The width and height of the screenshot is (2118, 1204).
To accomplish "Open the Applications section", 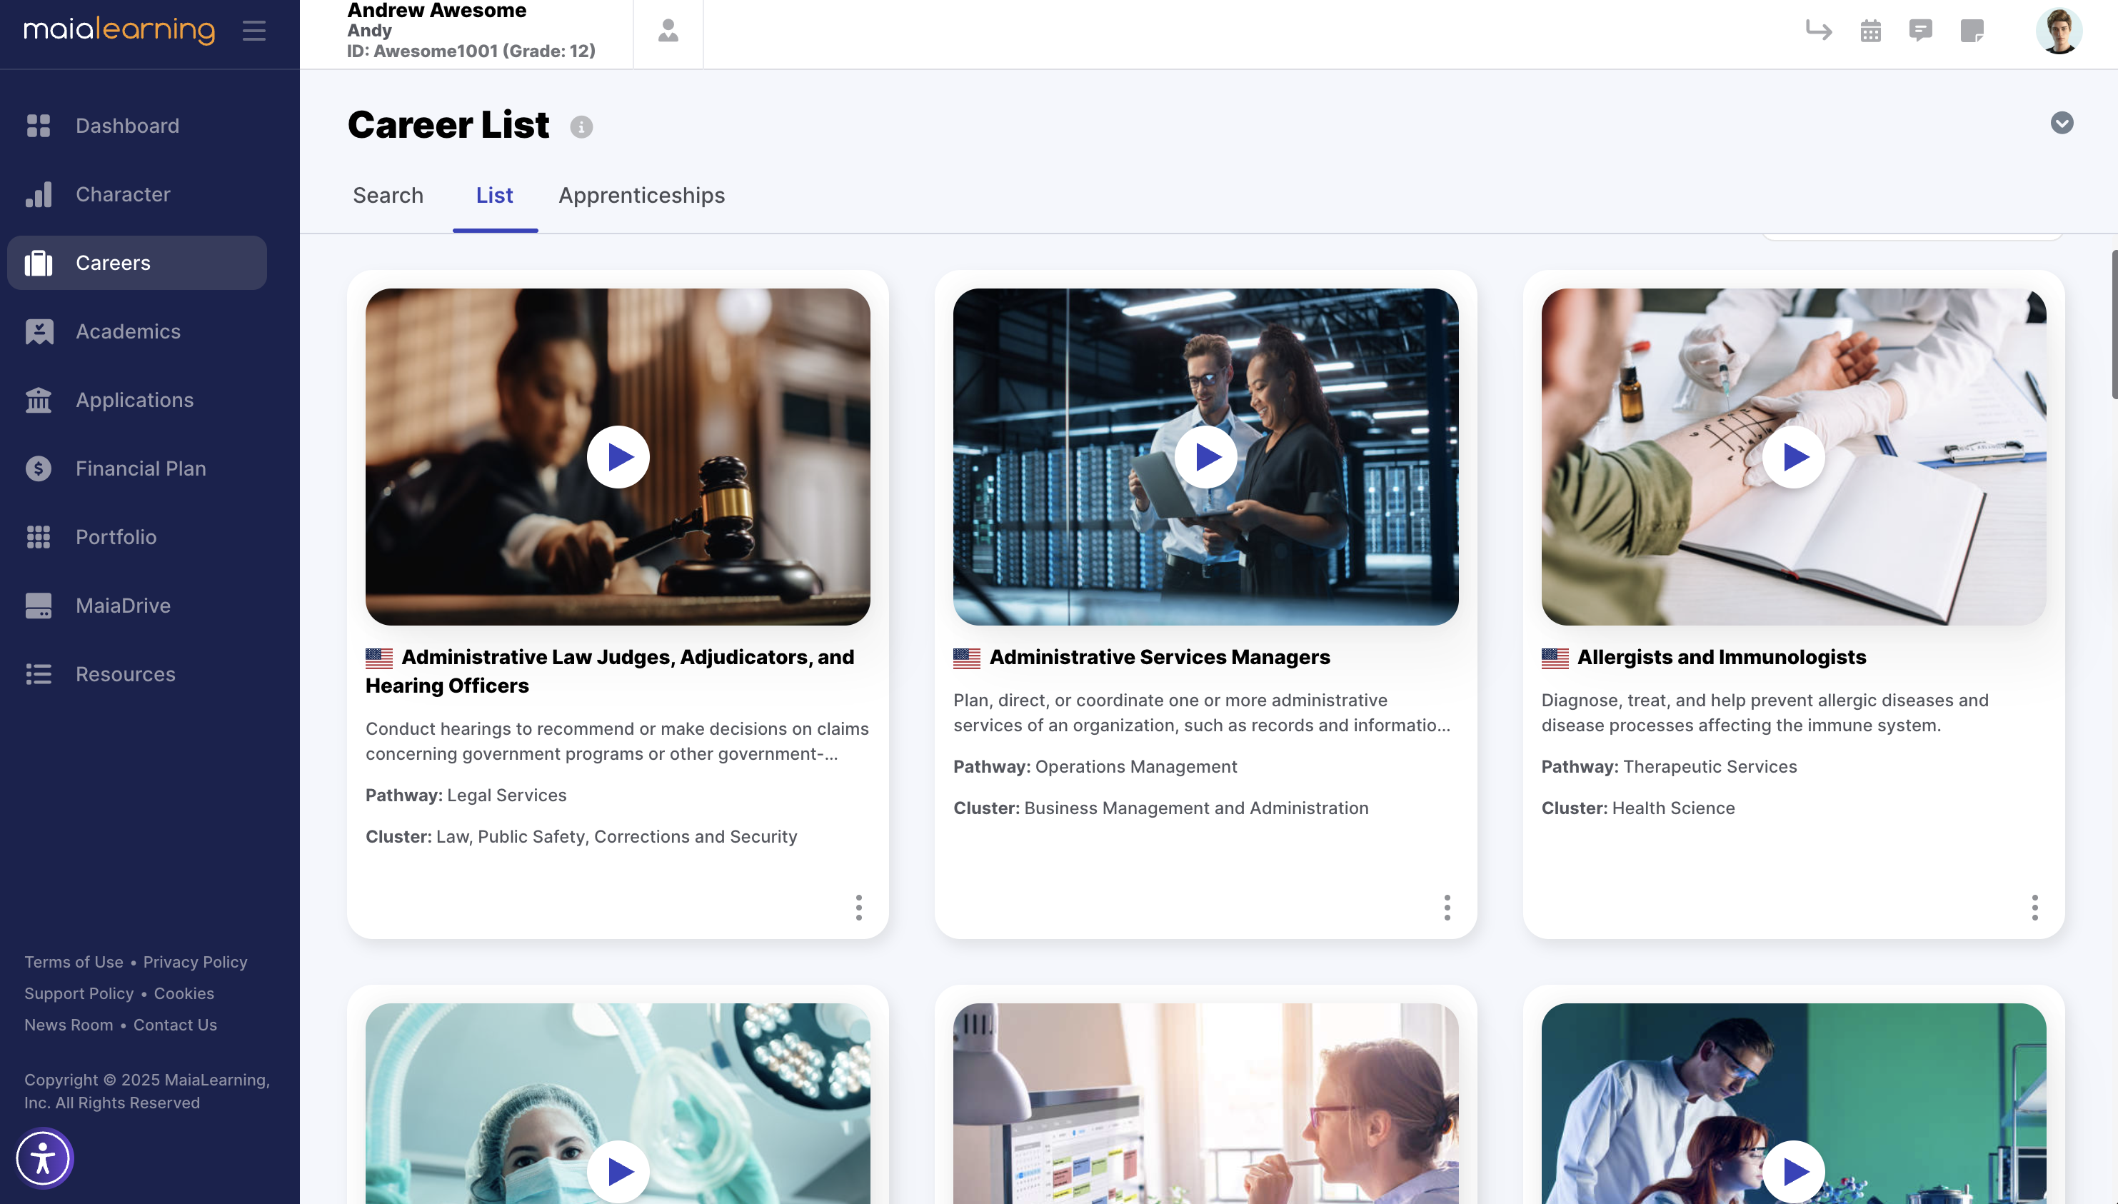I will coord(136,400).
